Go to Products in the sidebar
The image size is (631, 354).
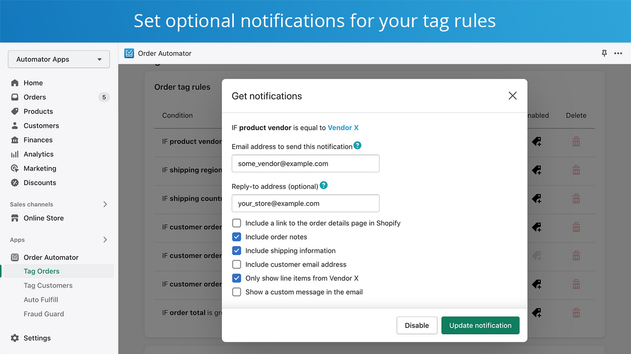point(38,111)
